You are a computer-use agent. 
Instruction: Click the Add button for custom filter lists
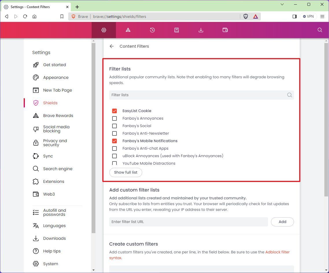tap(282, 222)
